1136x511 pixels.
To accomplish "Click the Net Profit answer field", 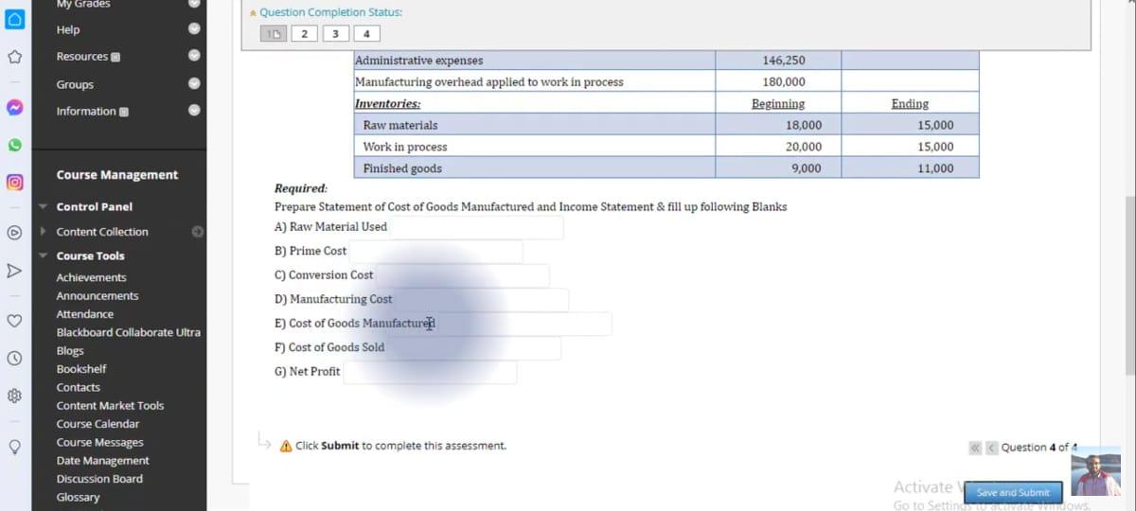I will [430, 372].
